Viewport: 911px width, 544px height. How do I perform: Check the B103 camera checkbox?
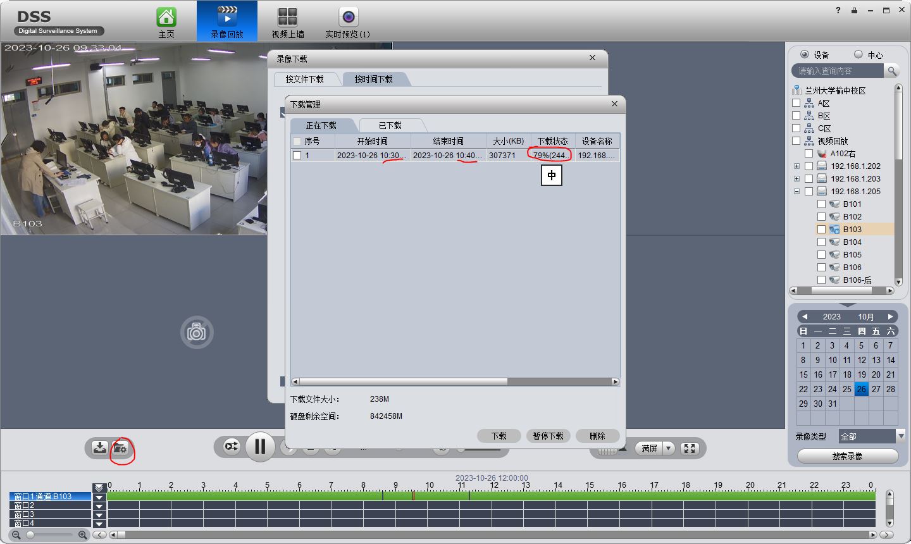point(821,230)
